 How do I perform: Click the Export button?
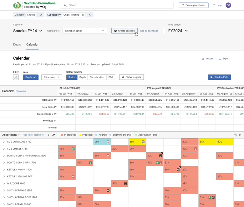click(x=224, y=59)
